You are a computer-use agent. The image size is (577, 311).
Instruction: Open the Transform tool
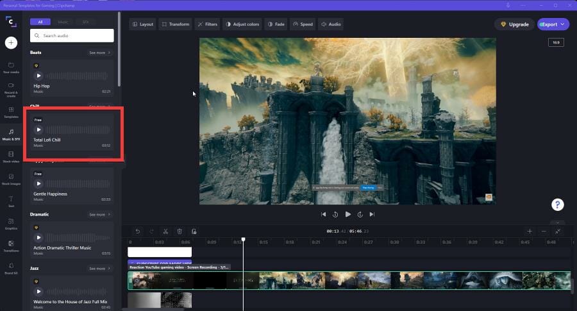(x=176, y=24)
